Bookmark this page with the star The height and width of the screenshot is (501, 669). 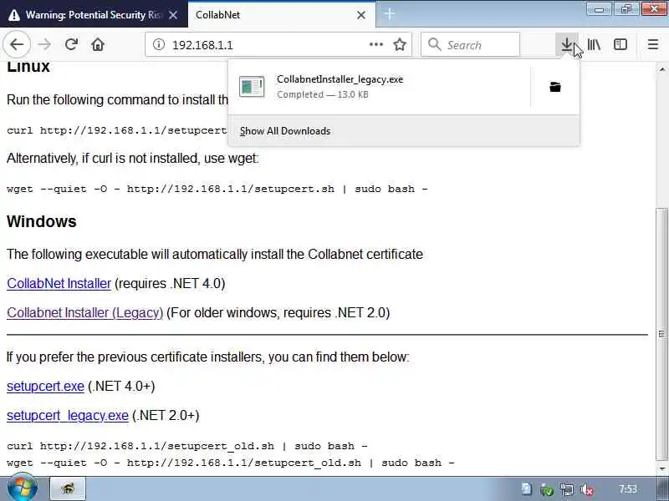coord(400,44)
